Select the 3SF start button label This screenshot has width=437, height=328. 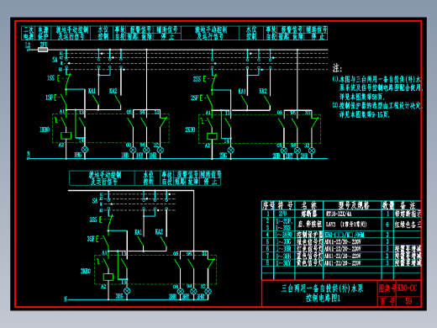click(91, 239)
